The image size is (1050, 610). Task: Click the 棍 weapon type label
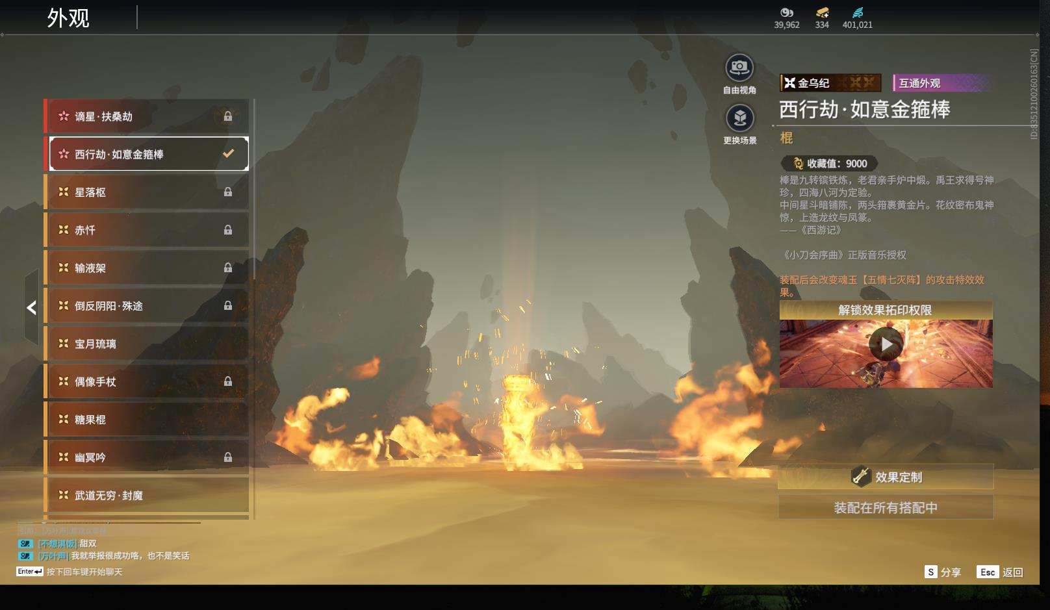click(x=786, y=138)
